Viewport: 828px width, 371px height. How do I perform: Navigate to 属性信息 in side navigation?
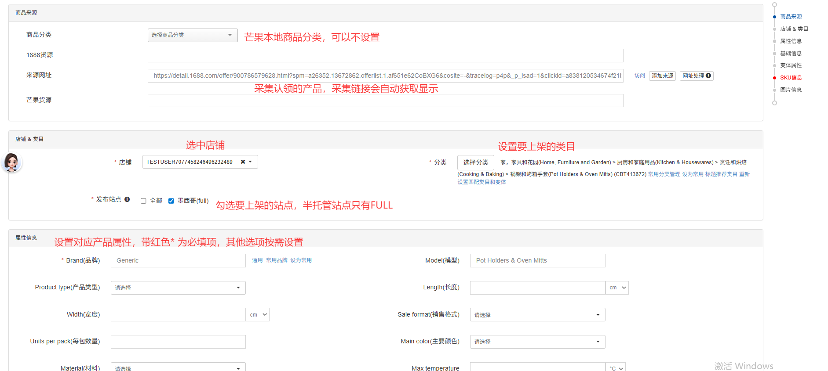[x=791, y=41]
